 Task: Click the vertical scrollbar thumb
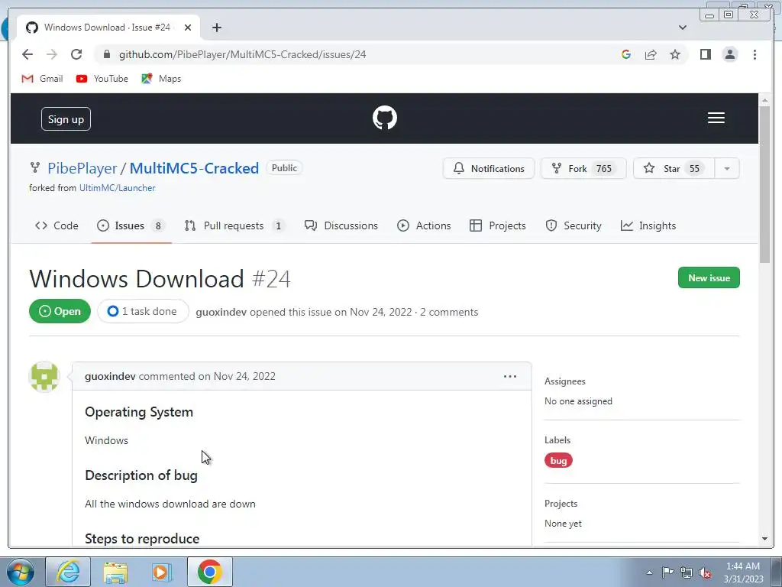765,184
